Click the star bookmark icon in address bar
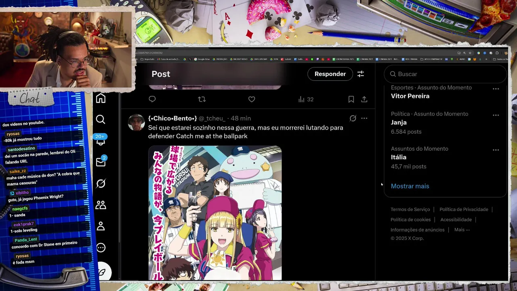This screenshot has width=517, height=291. [470, 53]
